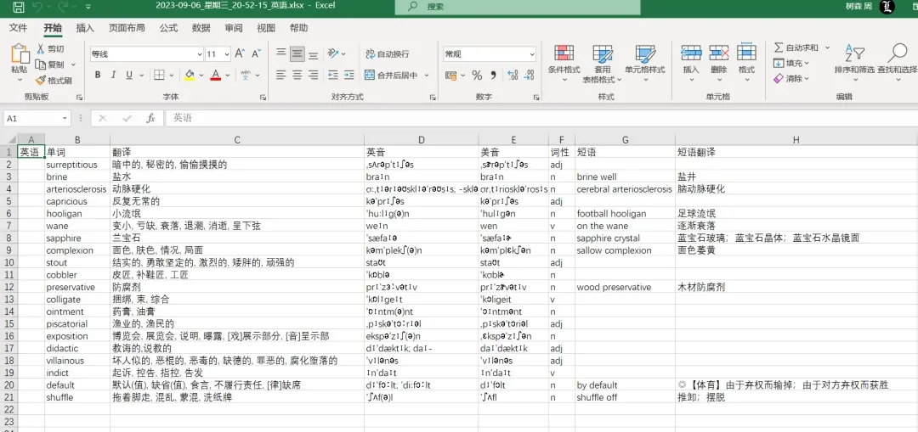
Task: Click the percent style icon
Action: click(477, 75)
